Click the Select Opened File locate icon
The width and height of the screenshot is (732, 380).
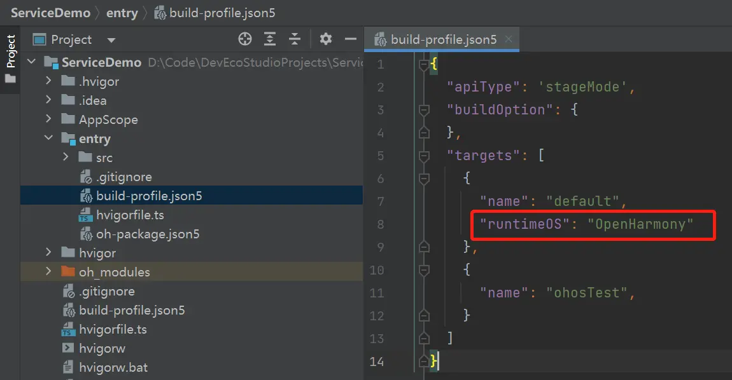tap(244, 39)
